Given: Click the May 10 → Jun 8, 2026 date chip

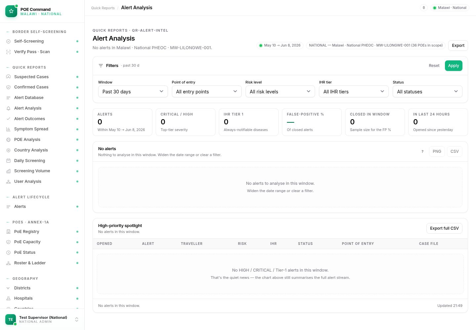Looking at the screenshot, I should pos(280,46).
